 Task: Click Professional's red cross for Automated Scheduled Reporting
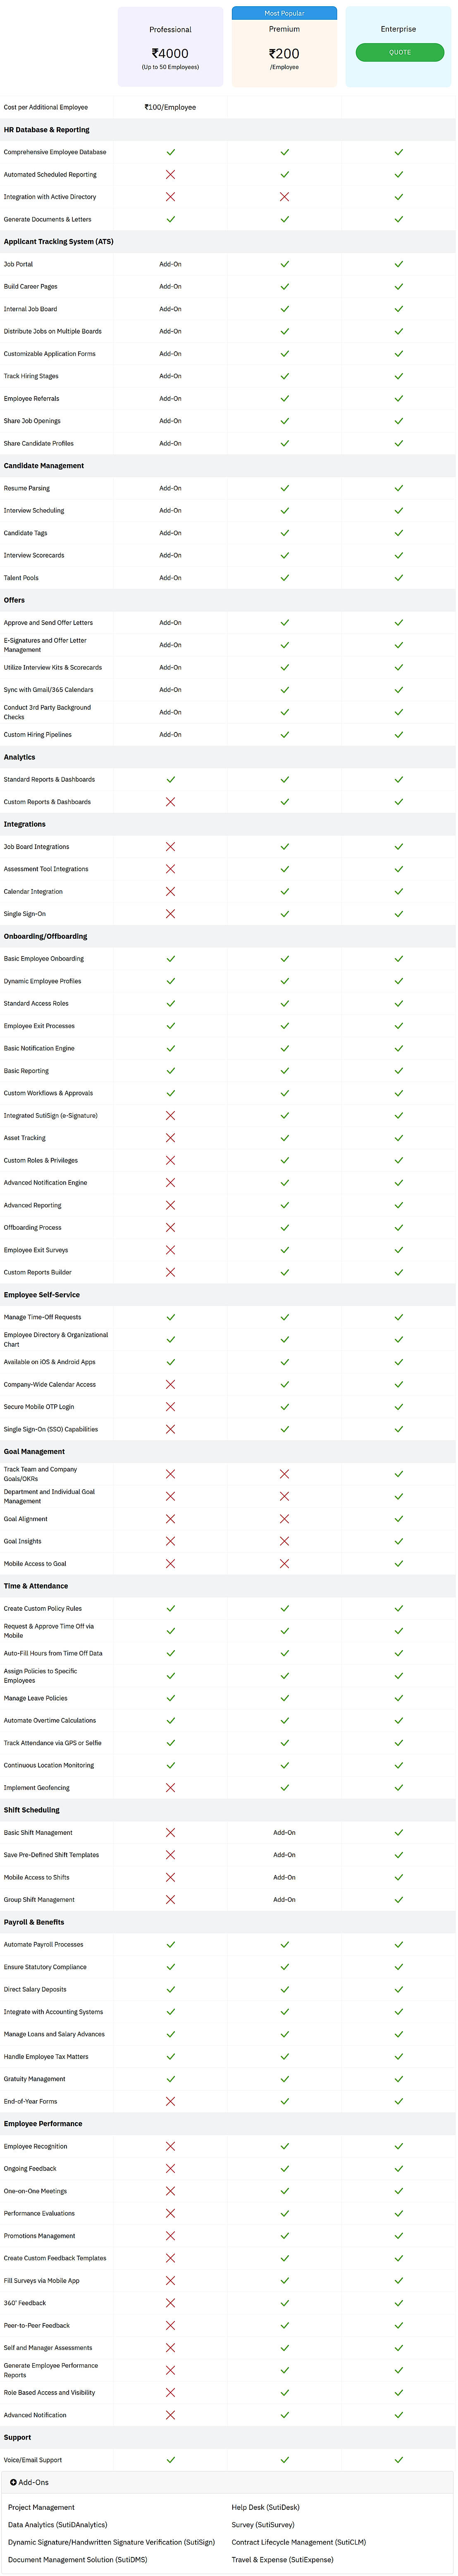pos(170,175)
